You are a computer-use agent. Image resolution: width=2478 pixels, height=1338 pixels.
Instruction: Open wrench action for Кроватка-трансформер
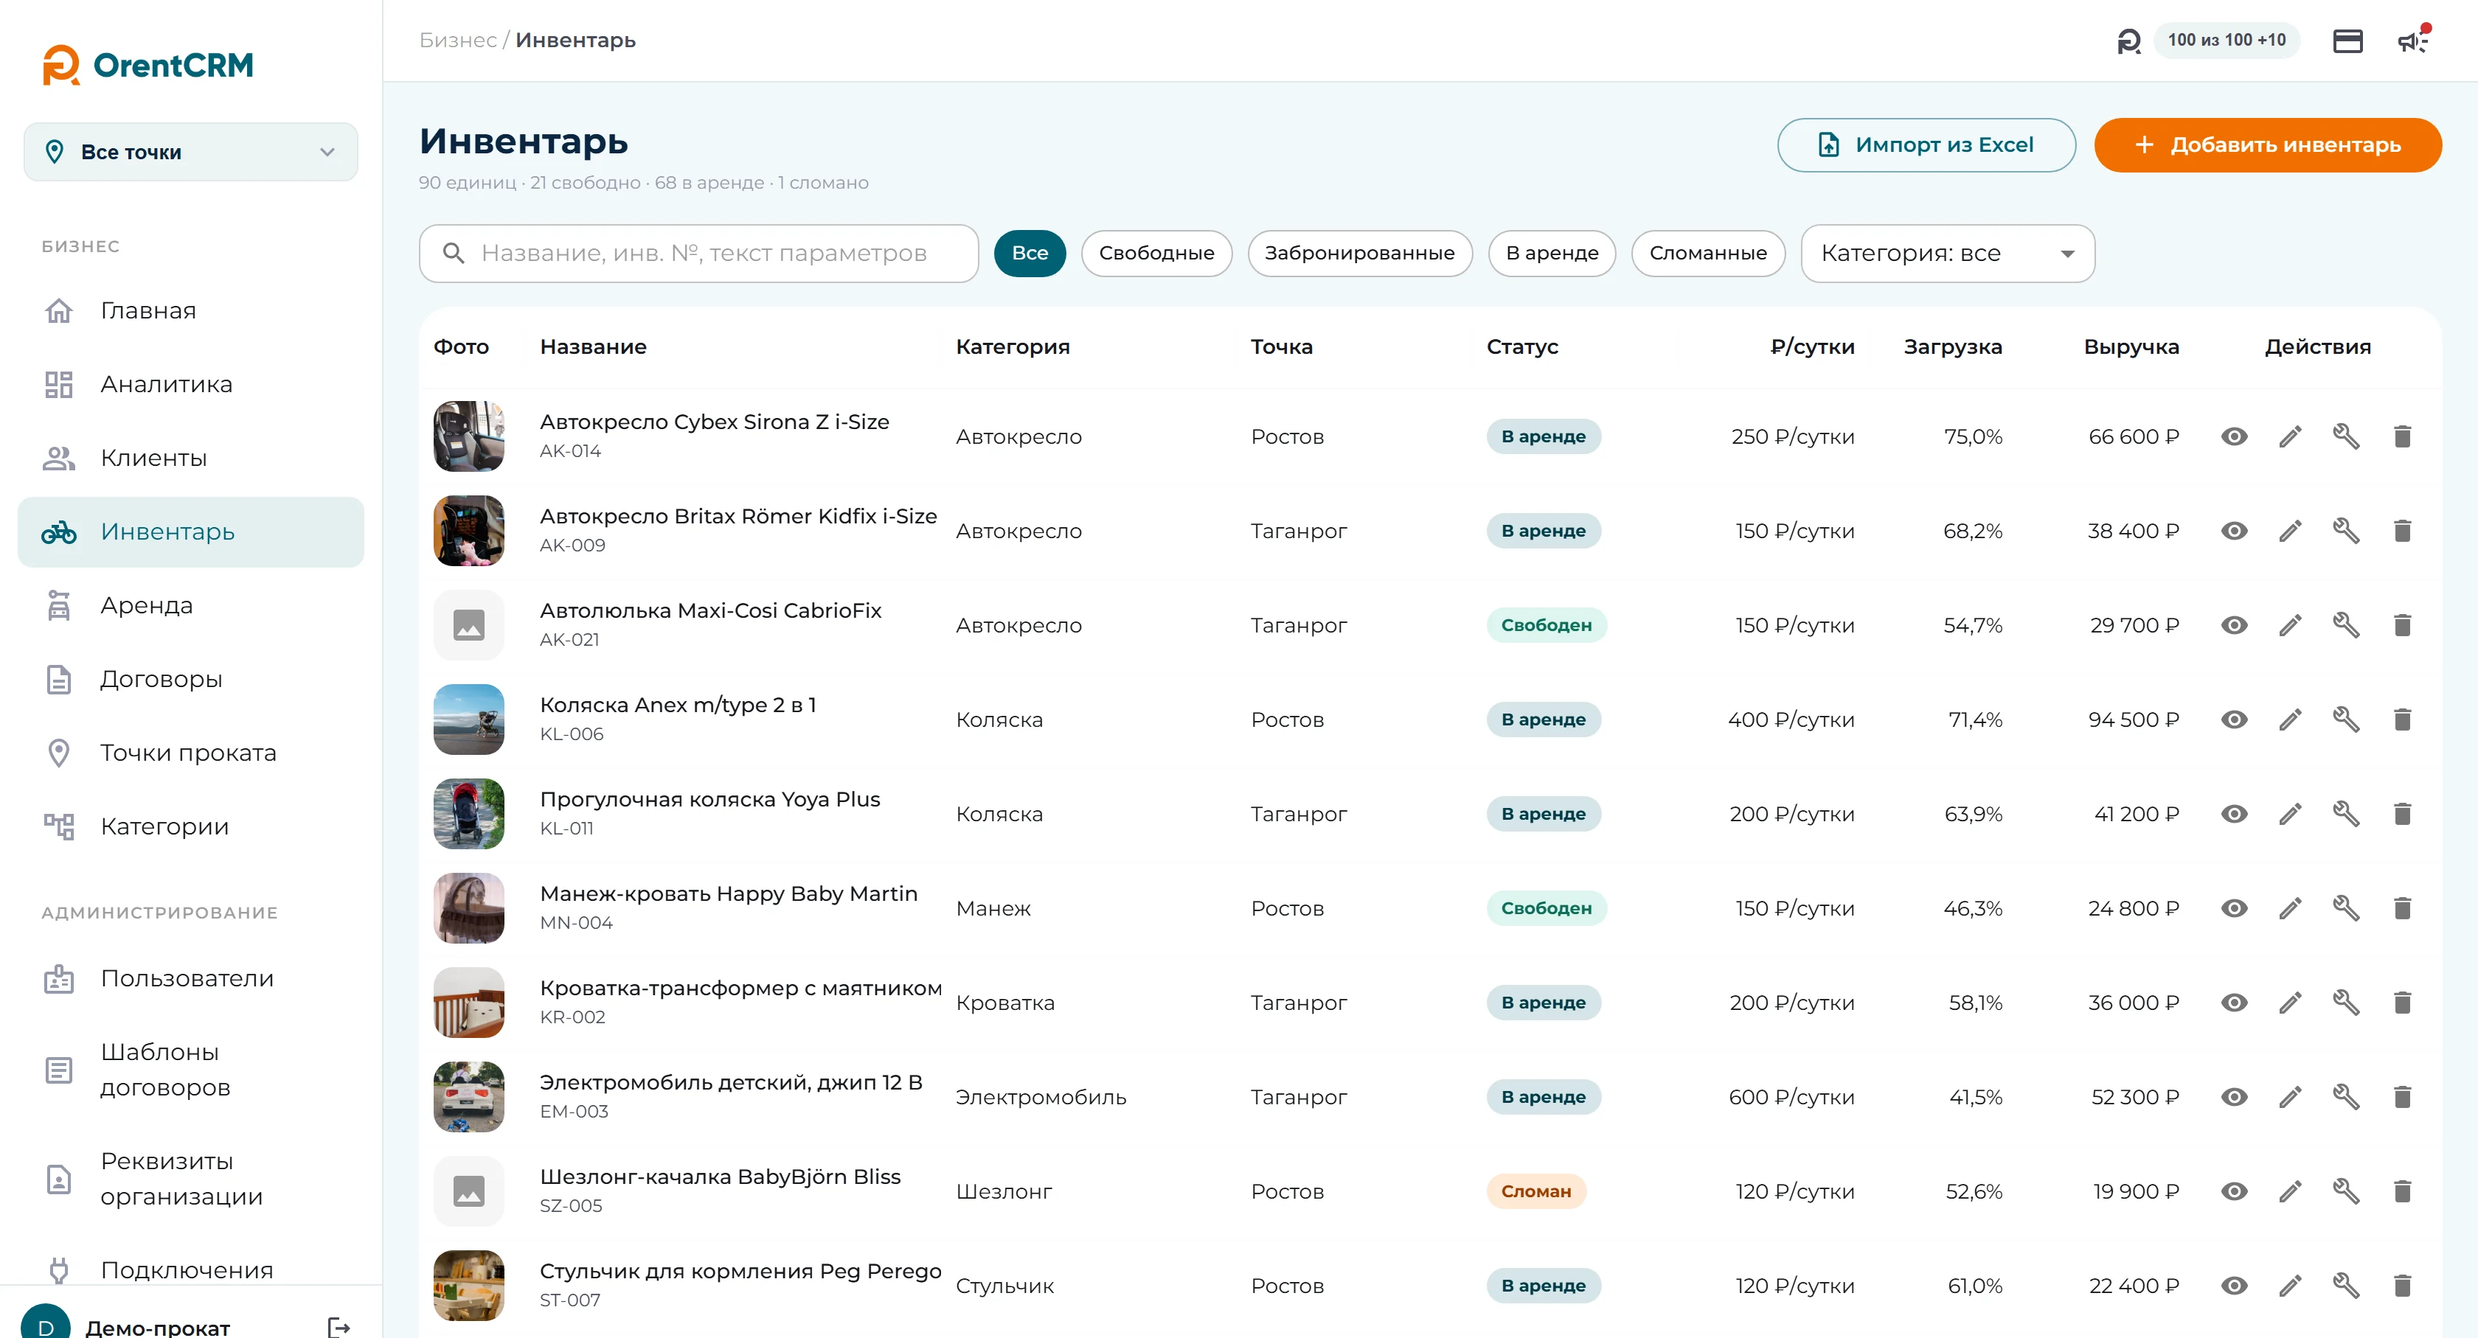pyautogui.click(x=2346, y=1003)
